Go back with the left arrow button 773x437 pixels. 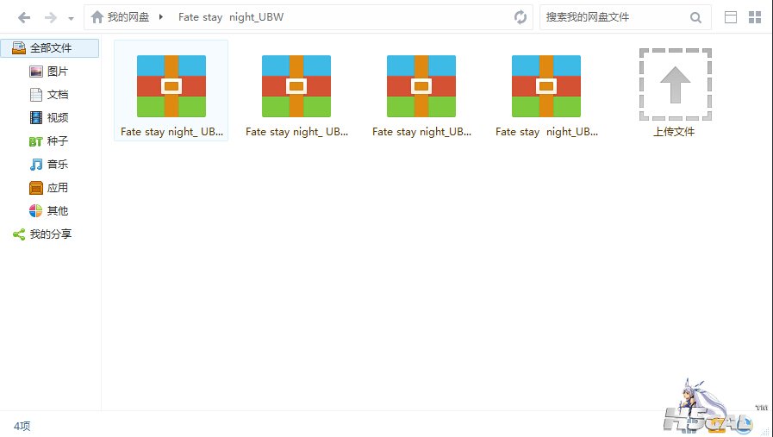pos(23,18)
